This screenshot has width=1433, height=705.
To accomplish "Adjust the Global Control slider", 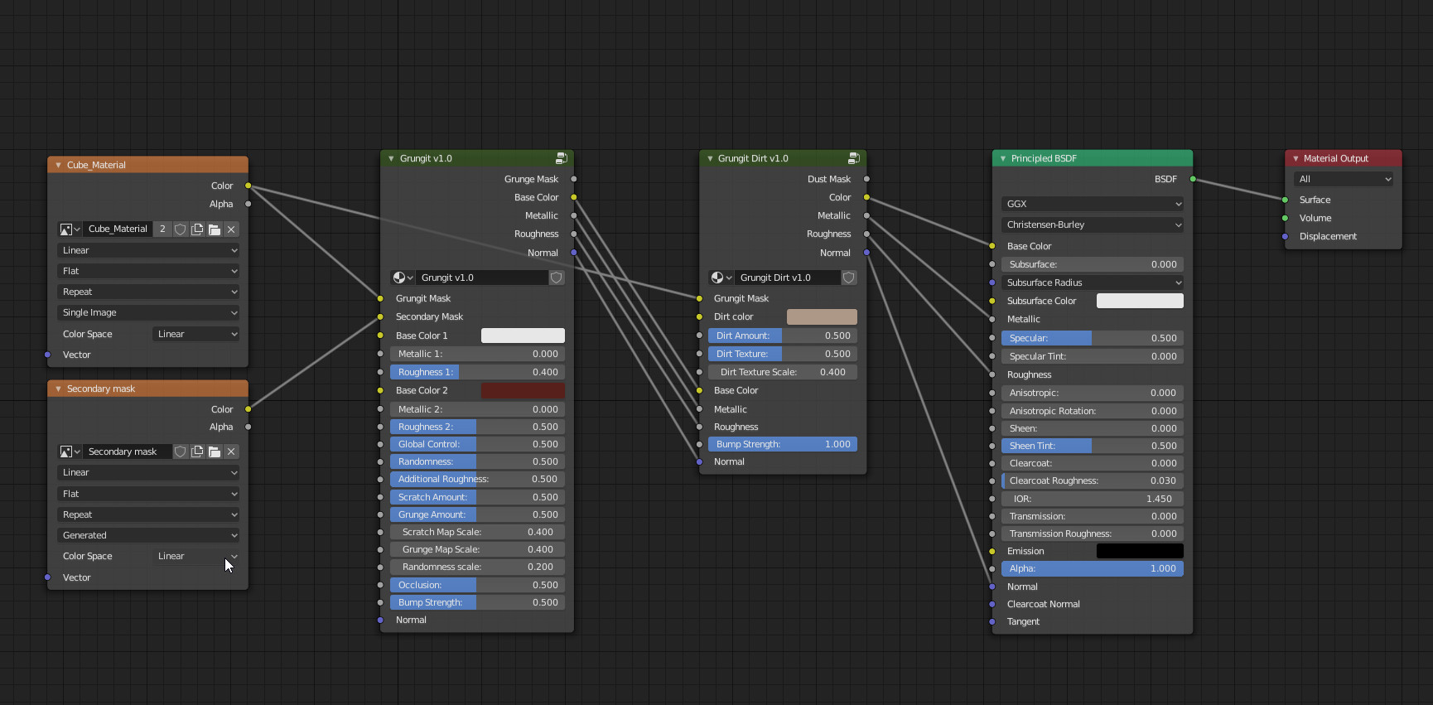I will pyautogui.click(x=477, y=444).
